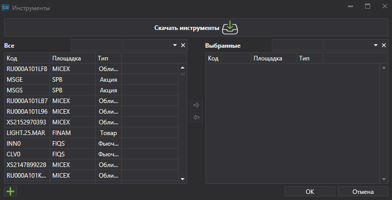392x200 pixels.
Task: Click the Выбранные list scroll-down arrow
Action: [x=384, y=179]
